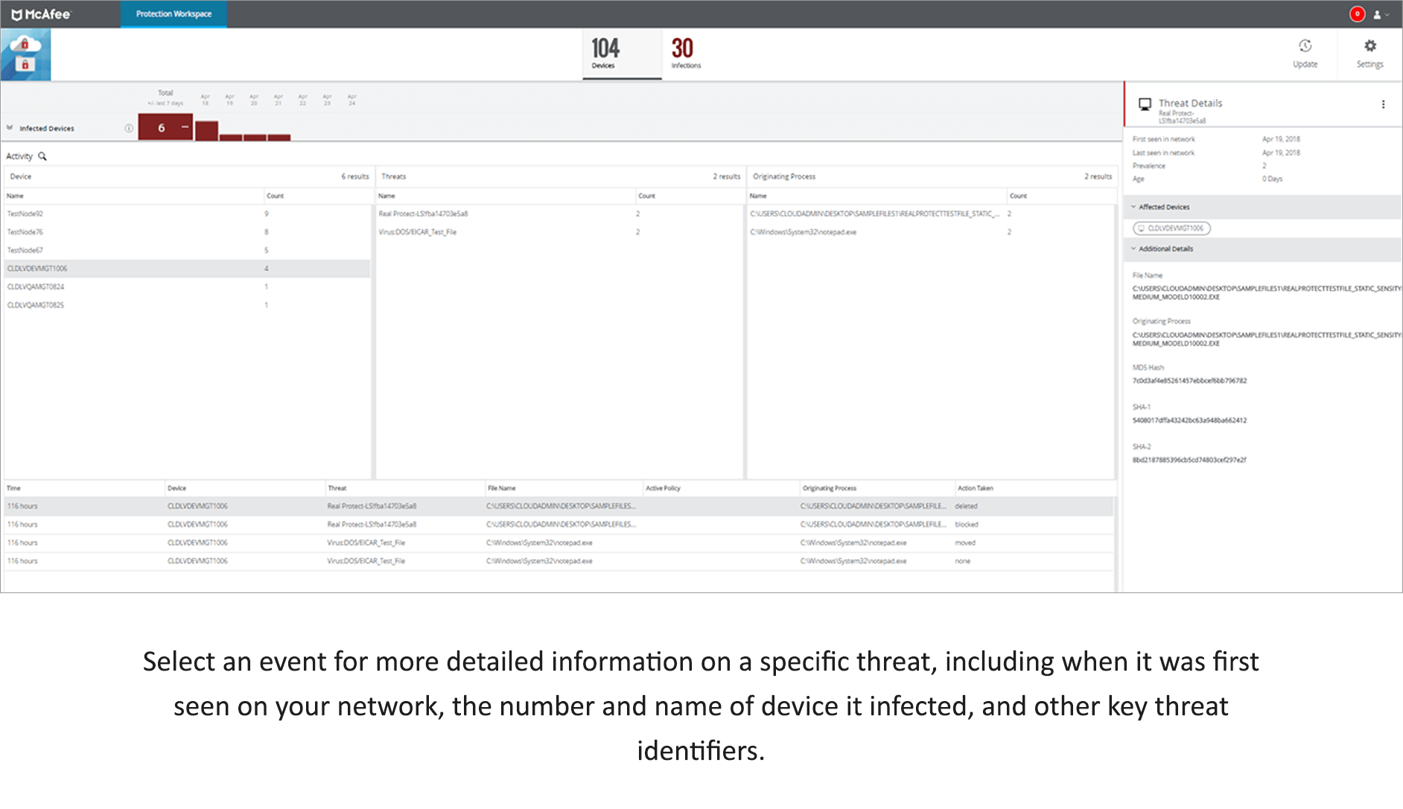Select threat Real Protect-LS!fba14703e5a8
This screenshot has width=1403, height=809.
coord(559,214)
